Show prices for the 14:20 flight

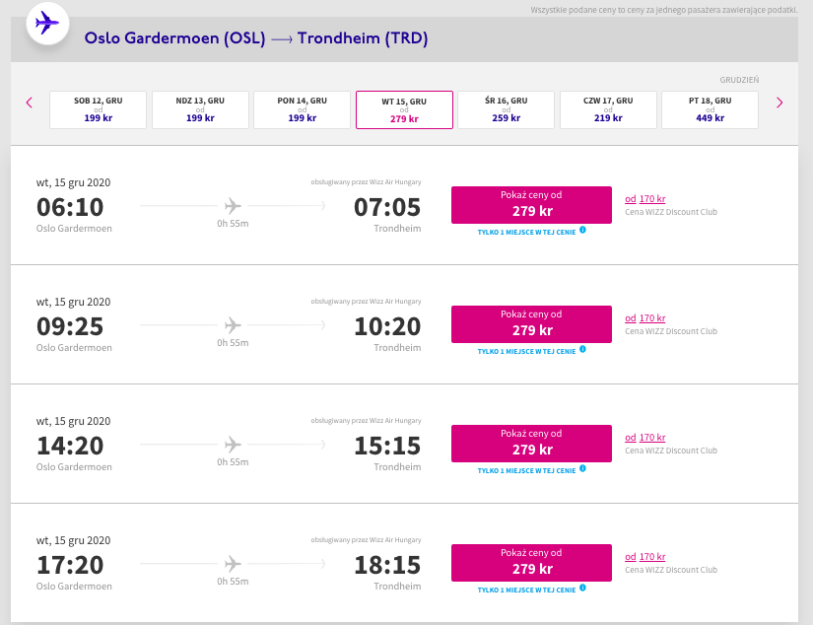(x=531, y=444)
